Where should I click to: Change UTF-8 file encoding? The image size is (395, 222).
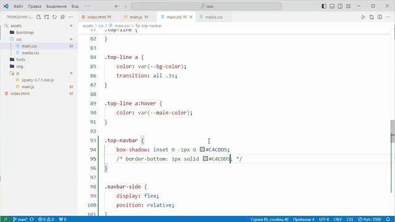pos(324,220)
